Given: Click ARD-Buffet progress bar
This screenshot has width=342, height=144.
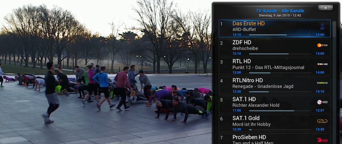Looking at the screenshot, I should [280, 35].
